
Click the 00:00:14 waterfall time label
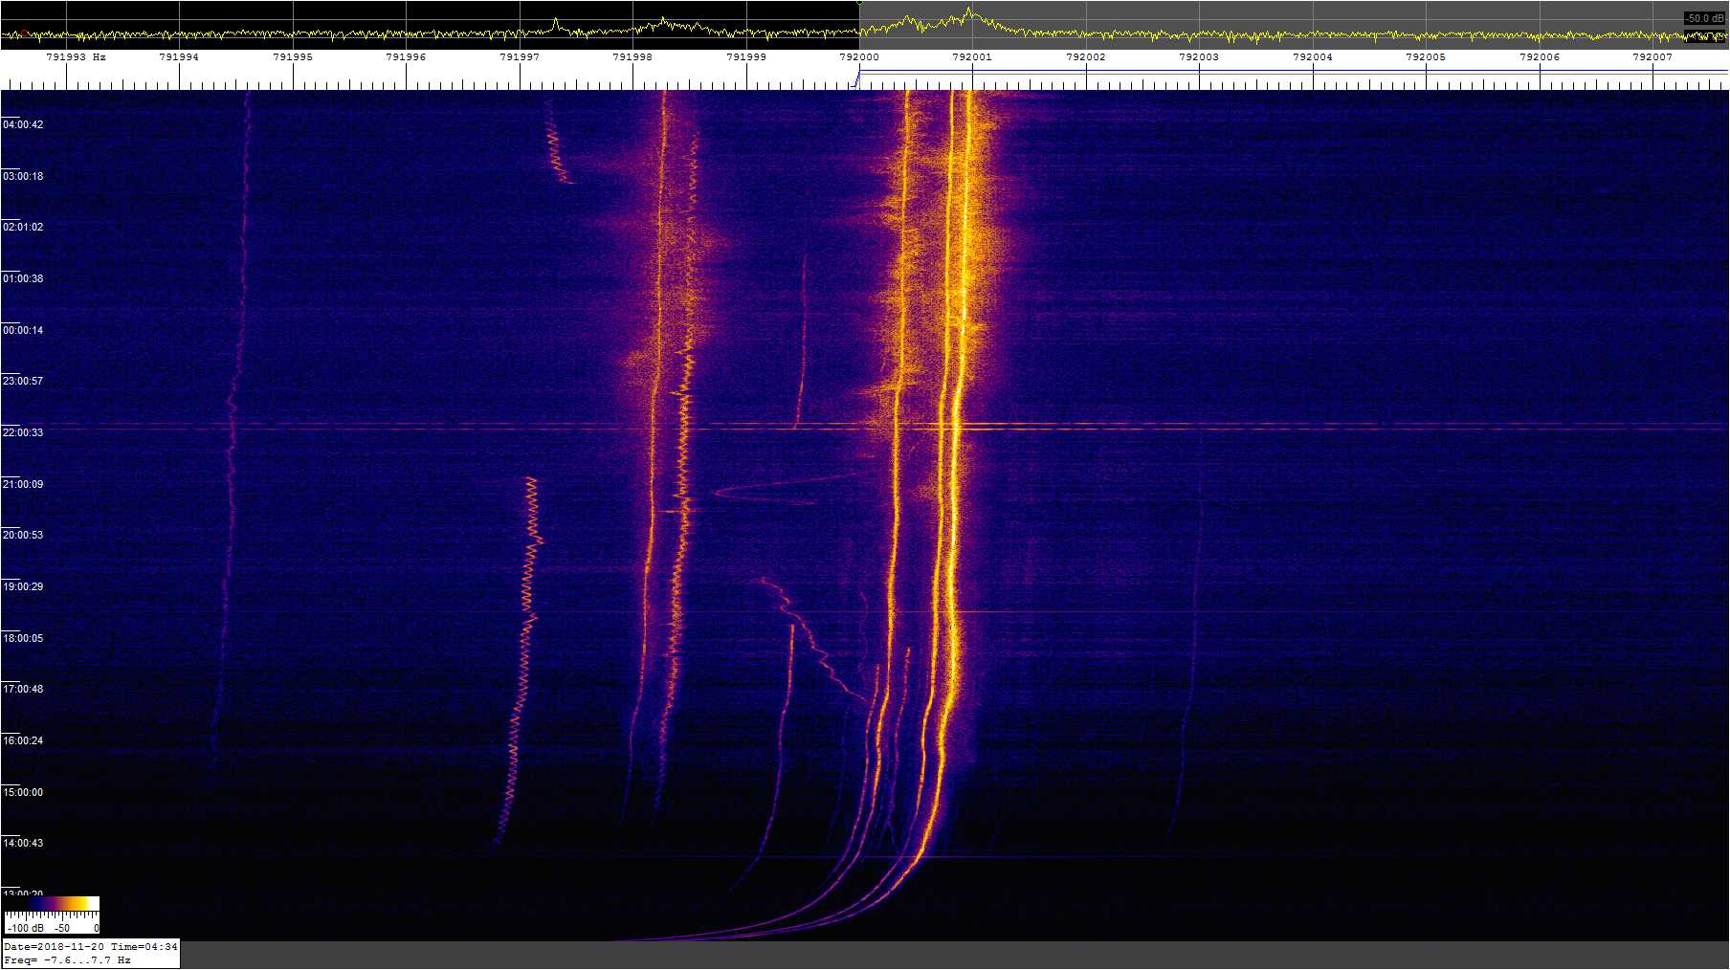[23, 331]
